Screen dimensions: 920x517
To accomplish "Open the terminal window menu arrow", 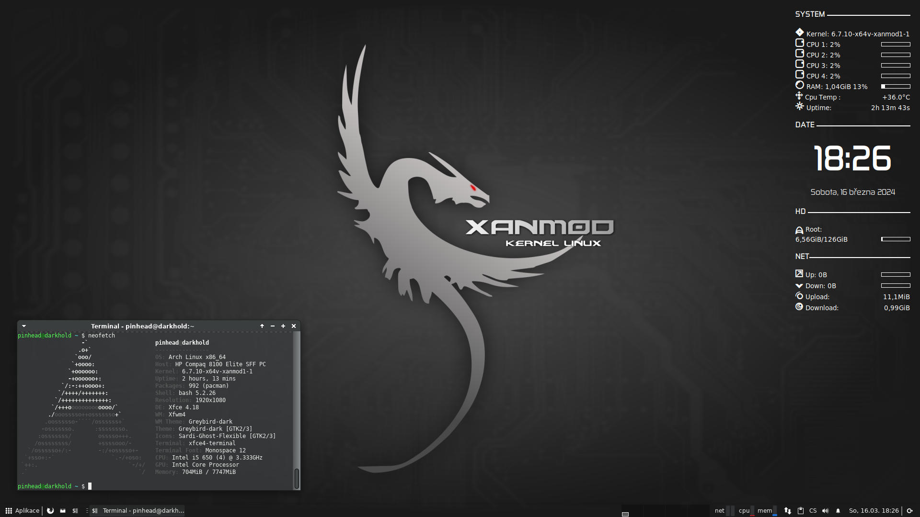I will (x=24, y=326).
